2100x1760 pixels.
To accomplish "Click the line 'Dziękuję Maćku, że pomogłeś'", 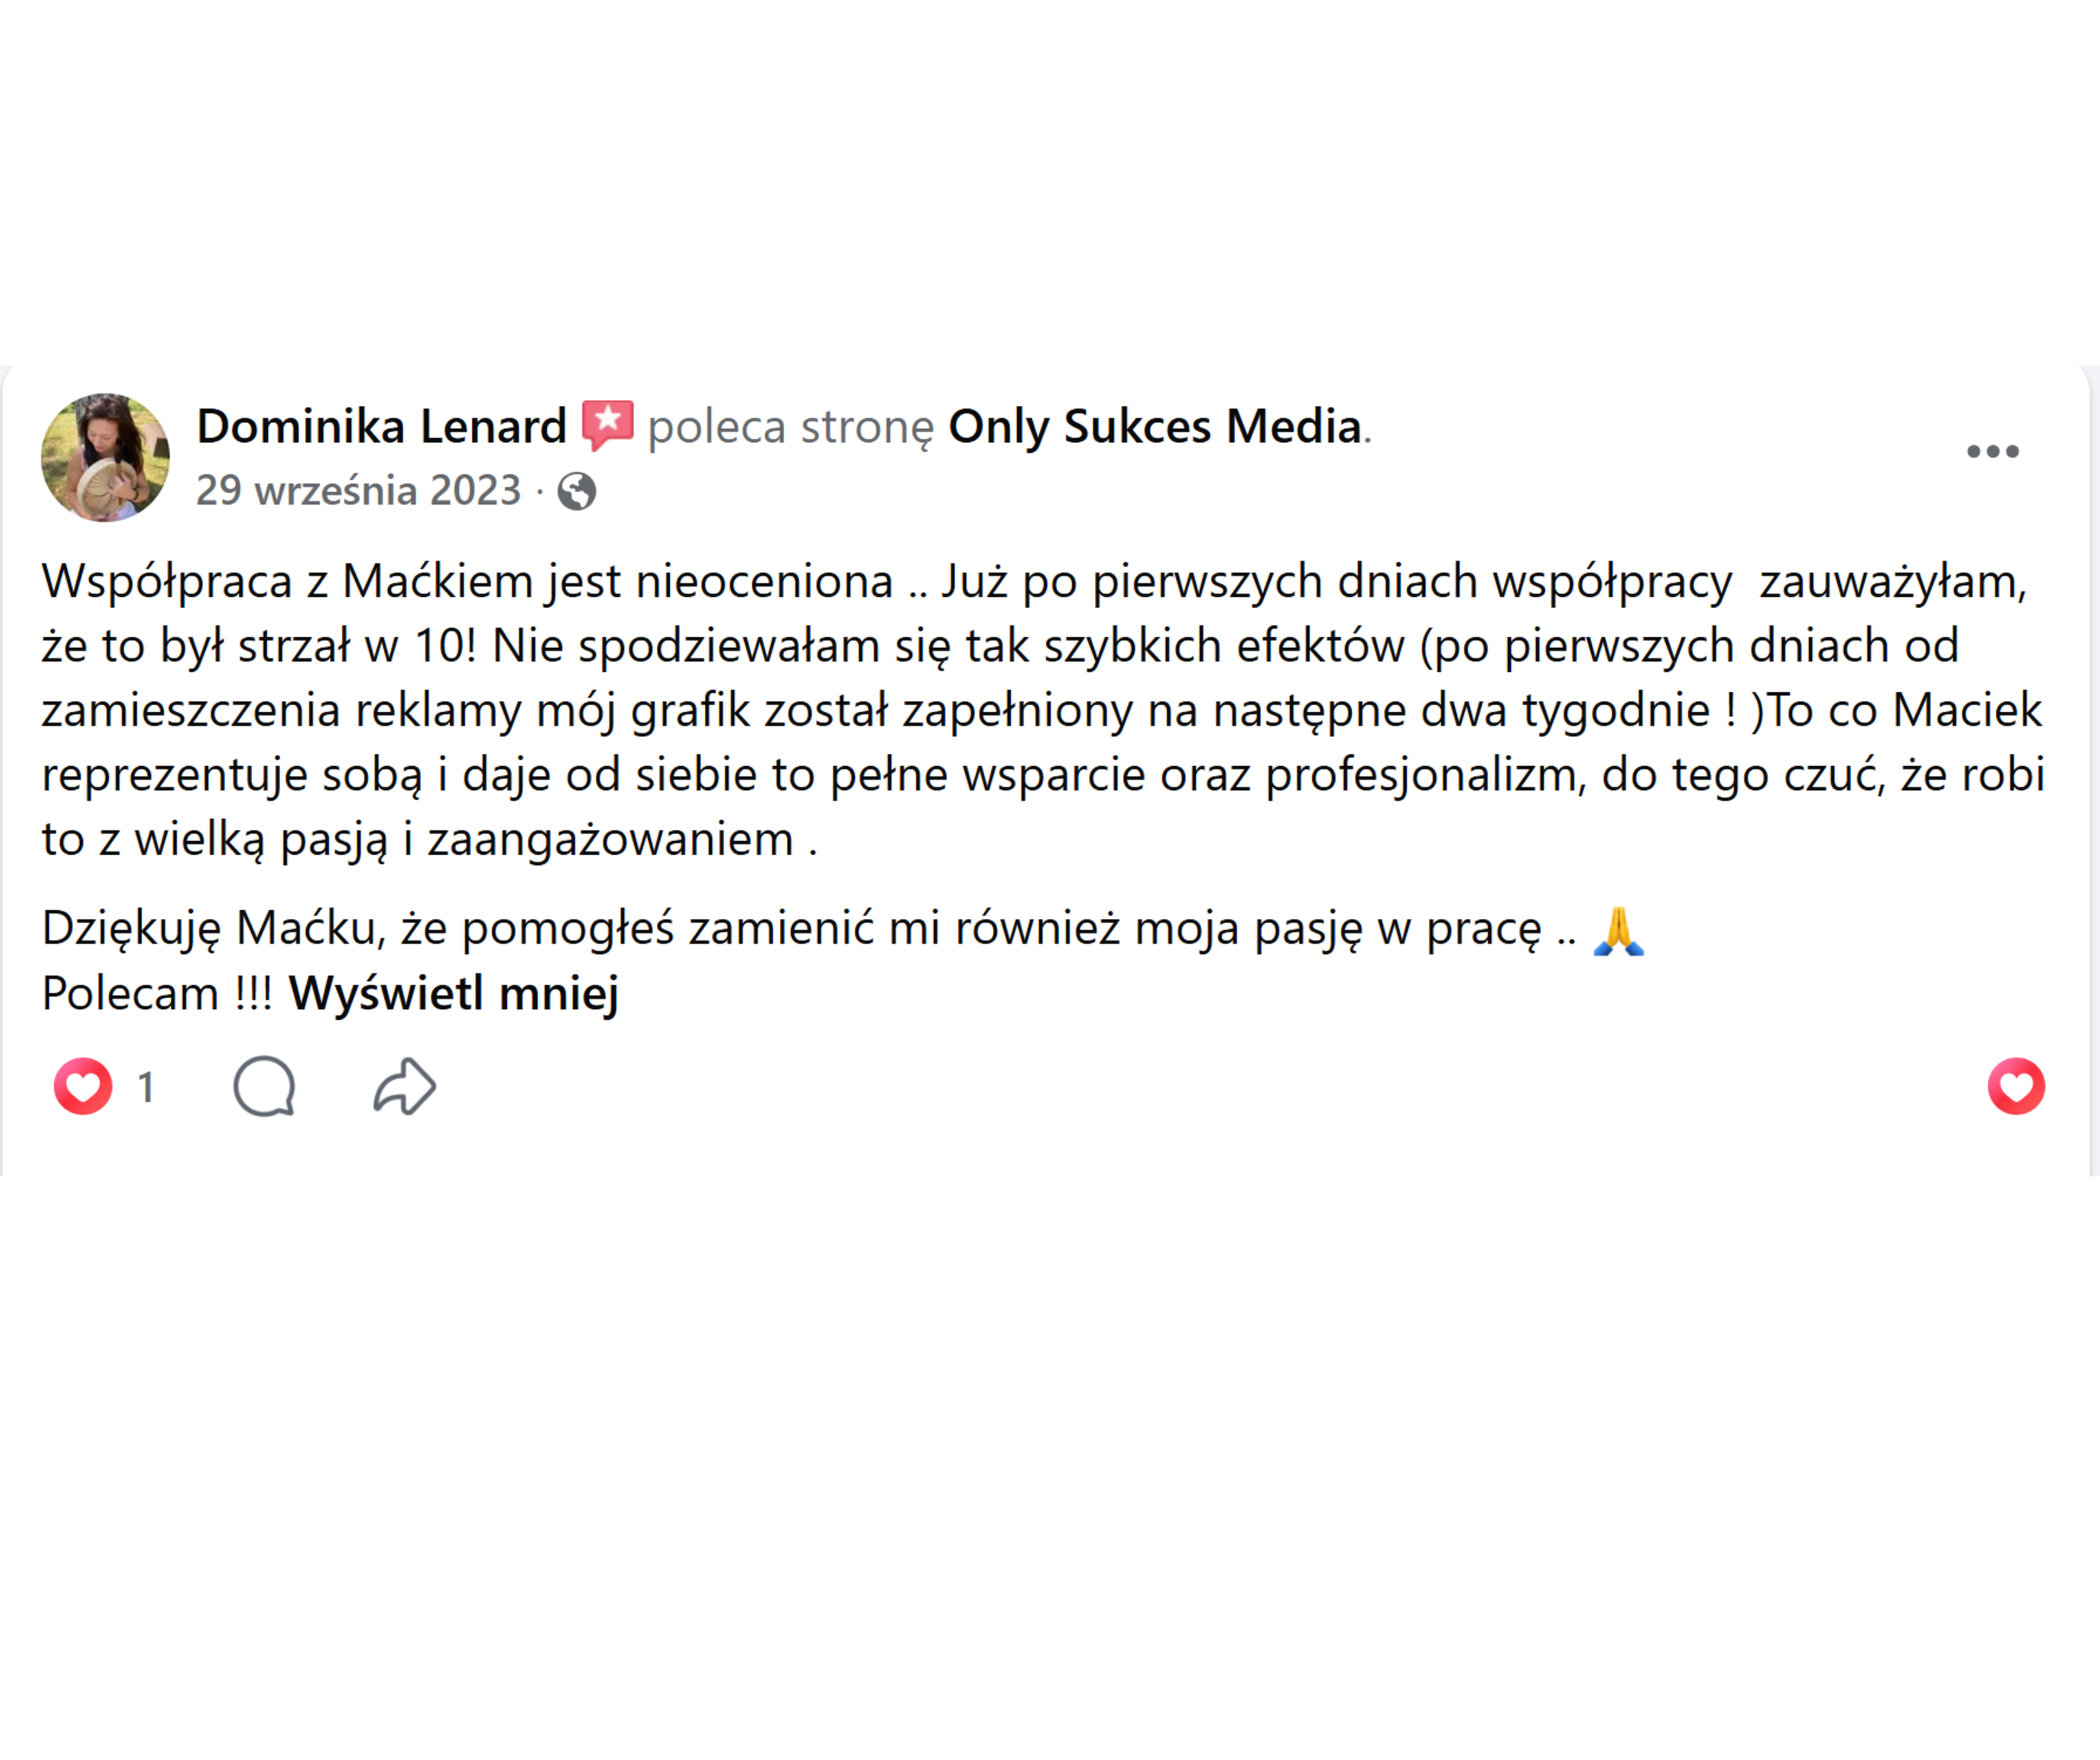I will coord(844,929).
